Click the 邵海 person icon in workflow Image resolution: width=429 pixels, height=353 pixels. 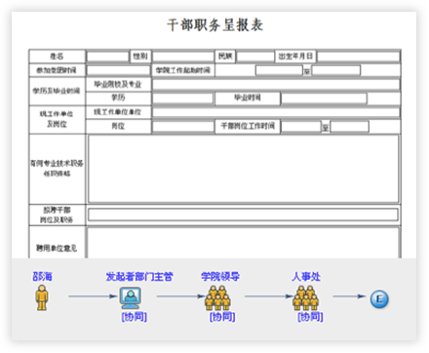point(42,297)
